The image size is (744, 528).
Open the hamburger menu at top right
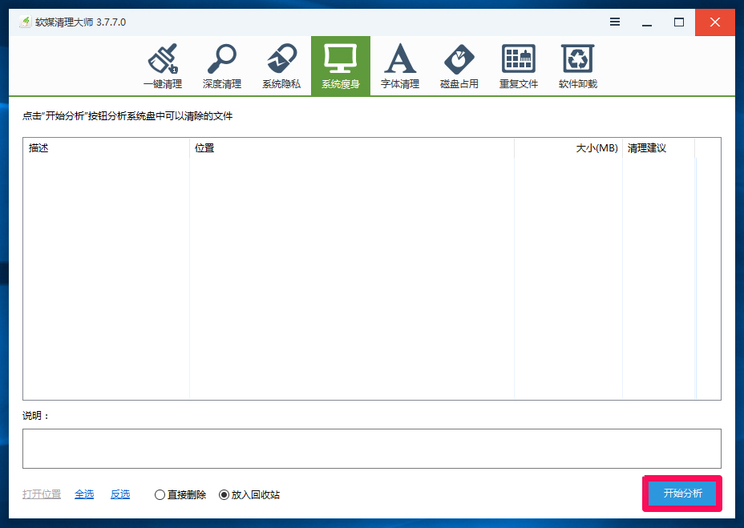pyautogui.click(x=615, y=22)
